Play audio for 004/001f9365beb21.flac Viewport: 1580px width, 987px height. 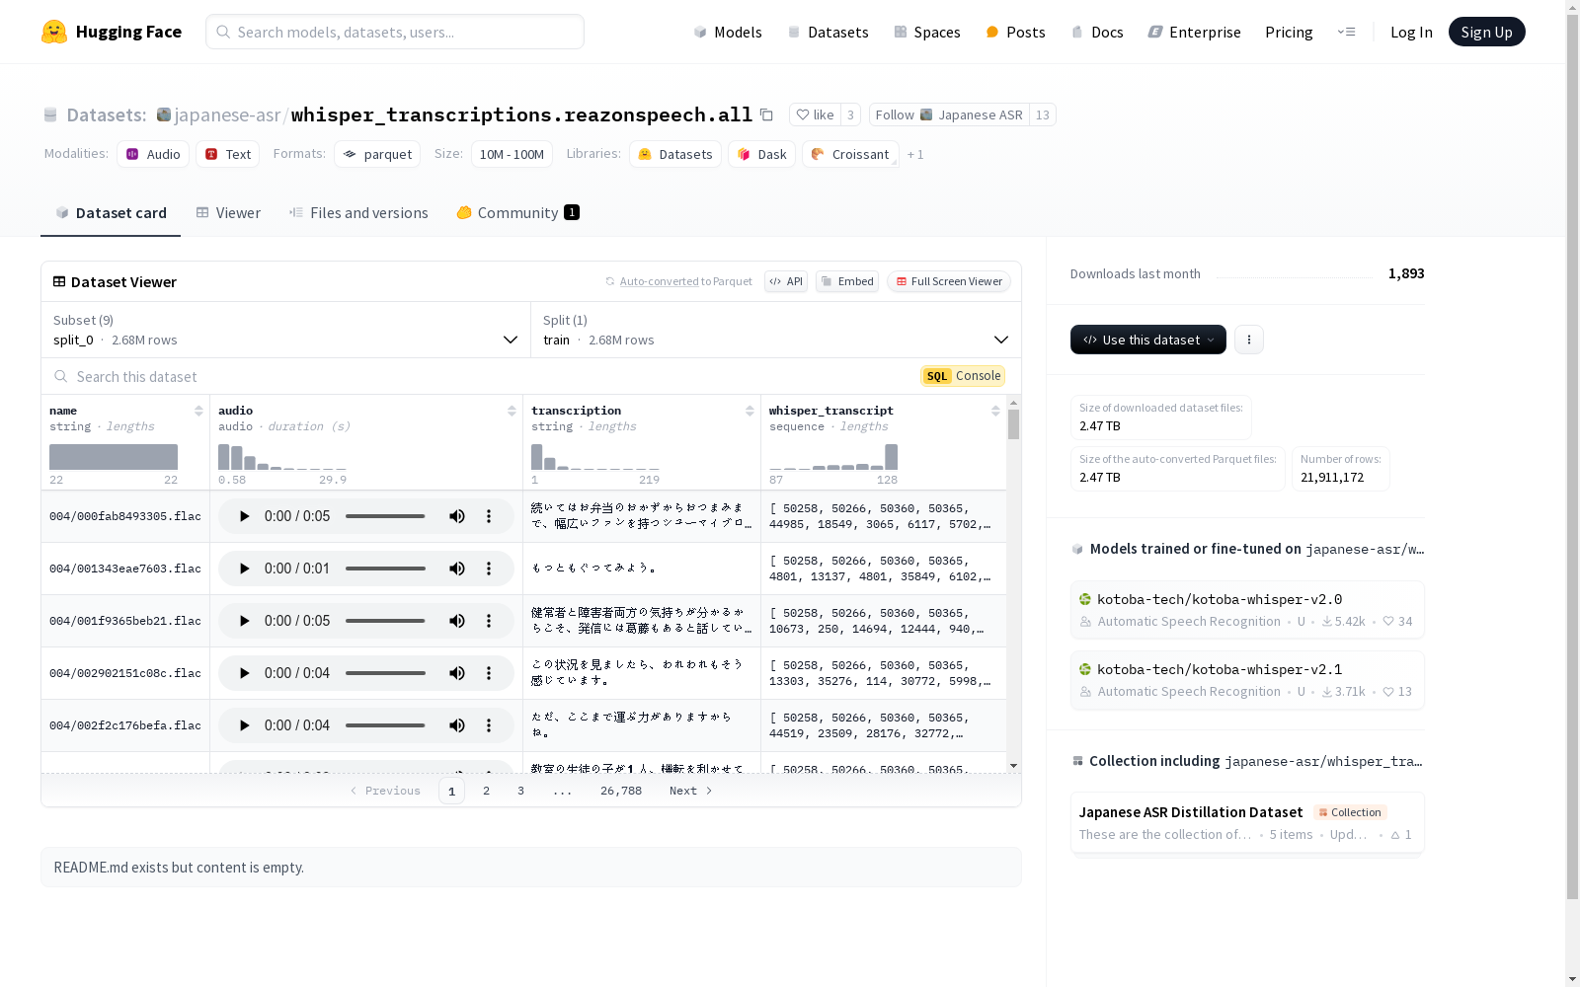[244, 621]
